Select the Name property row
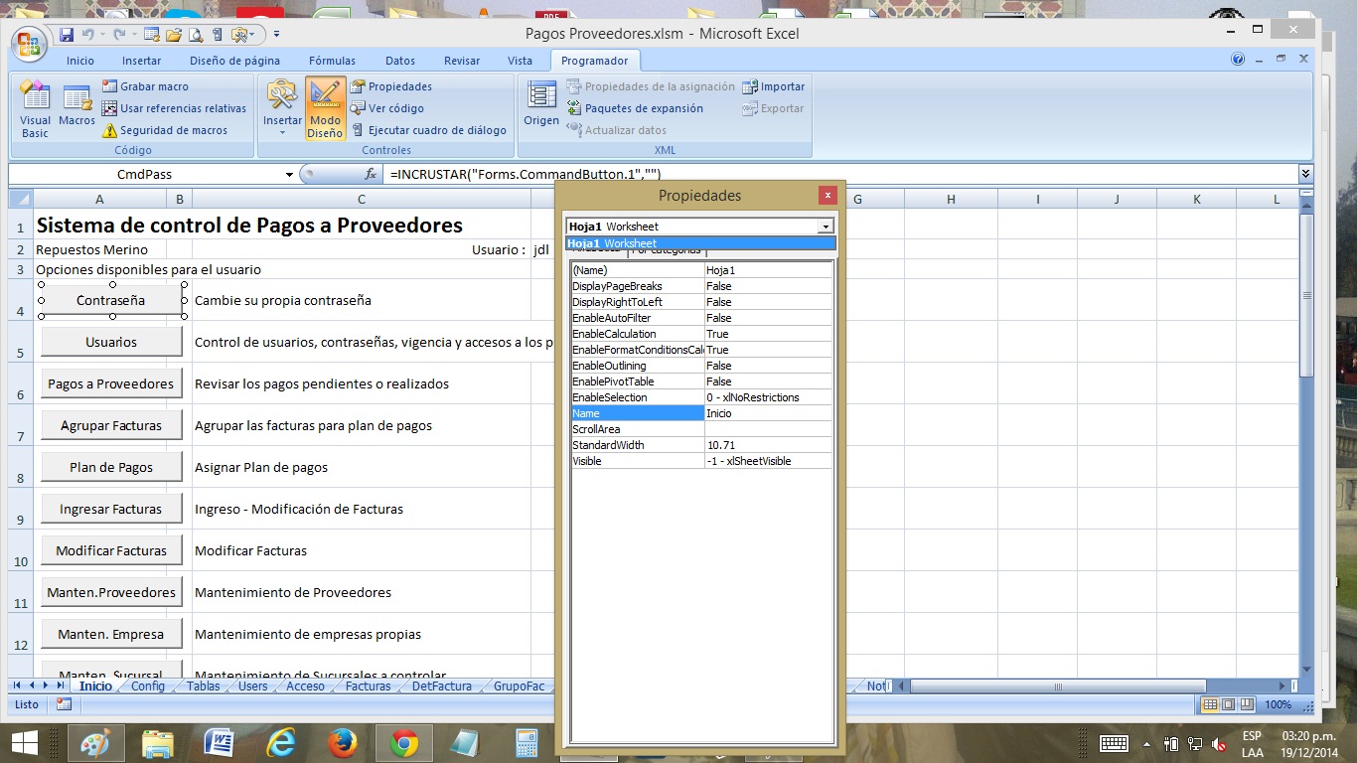The image size is (1357, 763). (701, 413)
